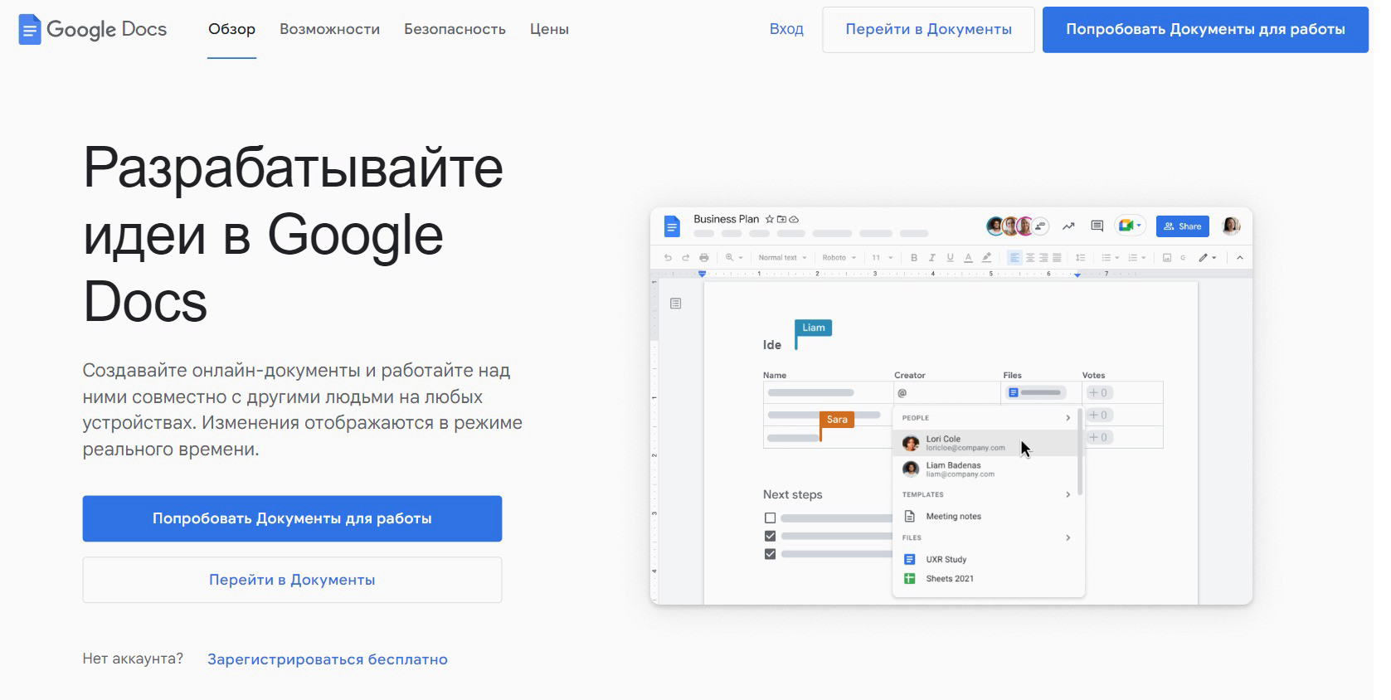Select the Обзор tab

pyautogui.click(x=231, y=29)
